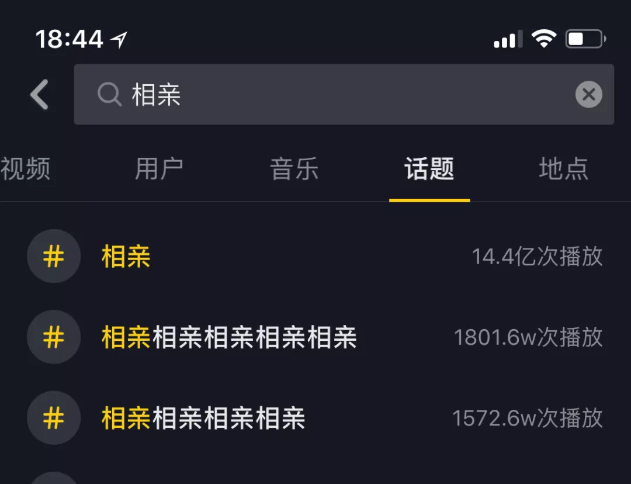The image size is (631, 484).
Task: Switch to the 视频 tab
Action: pyautogui.click(x=26, y=169)
